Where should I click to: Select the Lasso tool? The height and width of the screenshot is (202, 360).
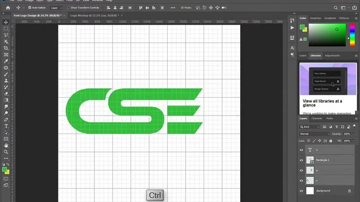6,35
